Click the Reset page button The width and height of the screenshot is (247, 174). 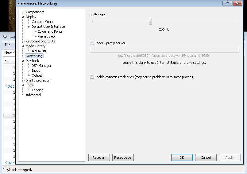[123, 158]
